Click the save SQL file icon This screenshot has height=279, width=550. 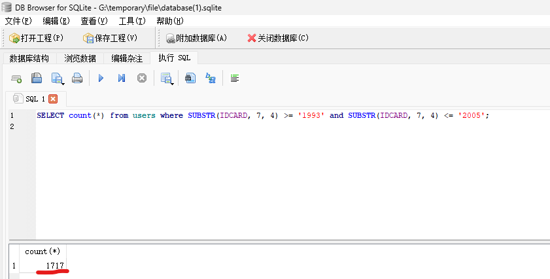pos(56,78)
